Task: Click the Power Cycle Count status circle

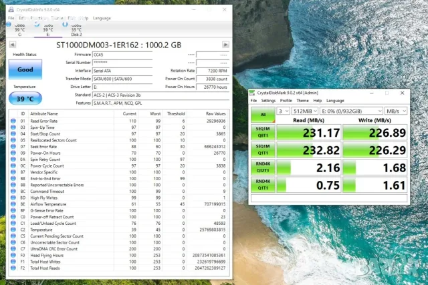Action: (13, 166)
